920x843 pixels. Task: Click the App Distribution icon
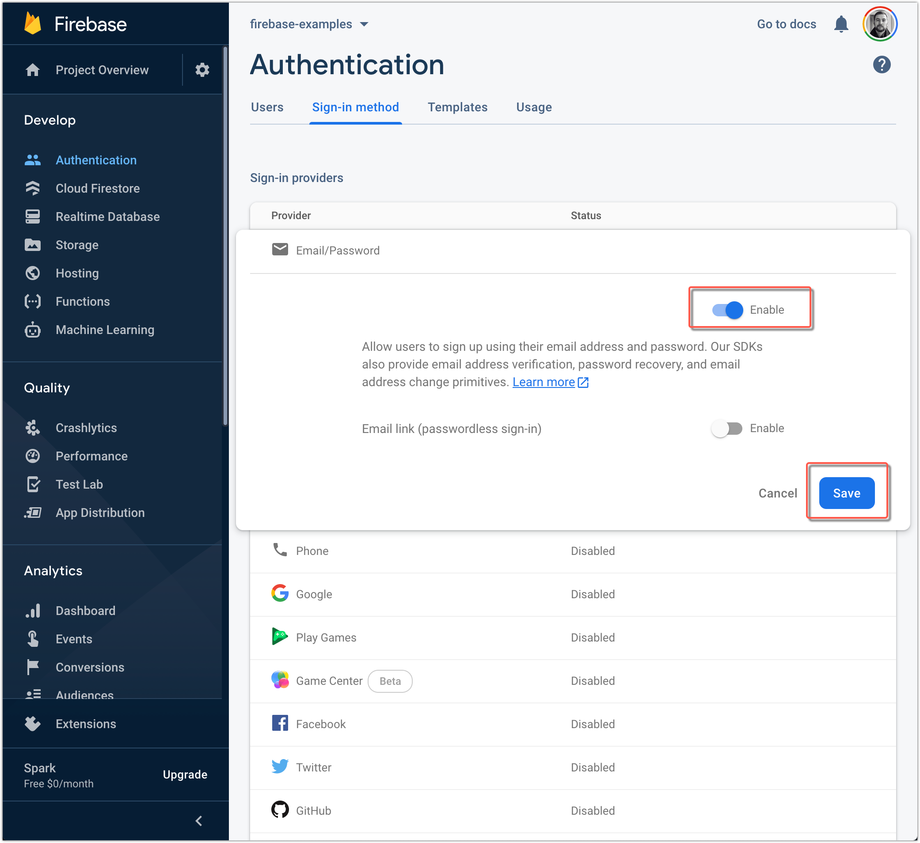[33, 513]
